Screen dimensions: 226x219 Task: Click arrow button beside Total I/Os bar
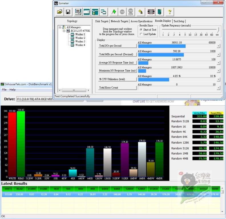(x=218, y=46)
